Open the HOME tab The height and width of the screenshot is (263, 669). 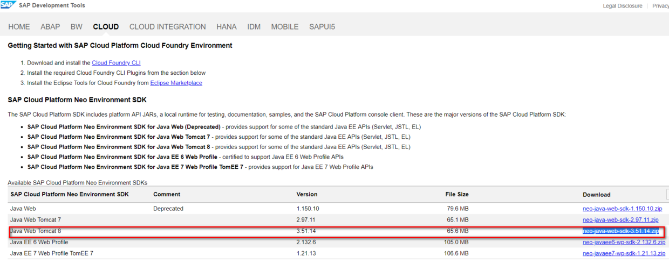point(19,27)
